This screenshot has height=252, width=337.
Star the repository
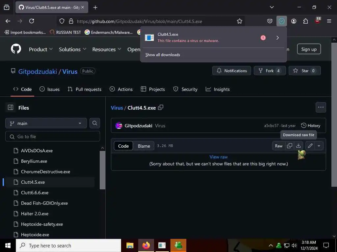pos(304,71)
